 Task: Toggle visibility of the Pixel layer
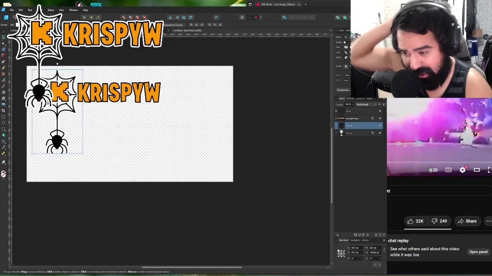(x=380, y=111)
